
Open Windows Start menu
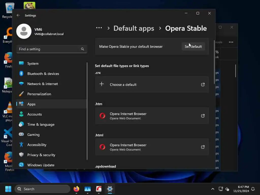[8, 189]
